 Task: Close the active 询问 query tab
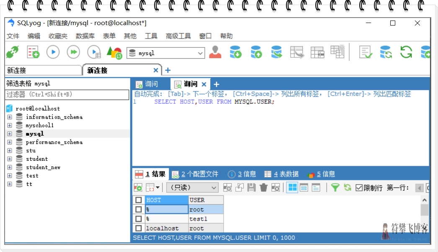(x=204, y=84)
